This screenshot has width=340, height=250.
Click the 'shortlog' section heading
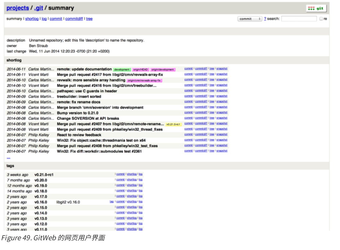pos(14,60)
